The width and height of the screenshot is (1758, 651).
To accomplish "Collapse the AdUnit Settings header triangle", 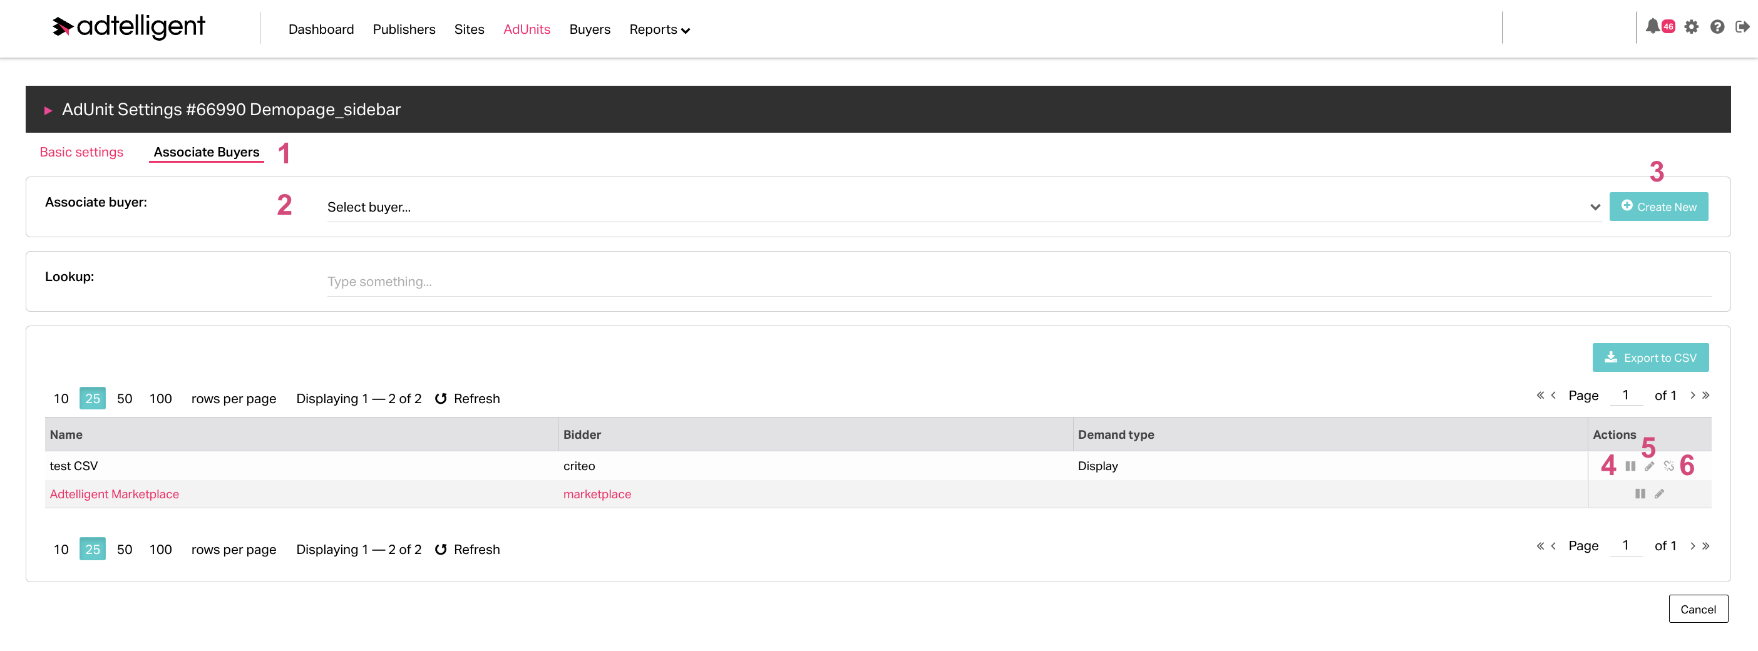I will 48,110.
